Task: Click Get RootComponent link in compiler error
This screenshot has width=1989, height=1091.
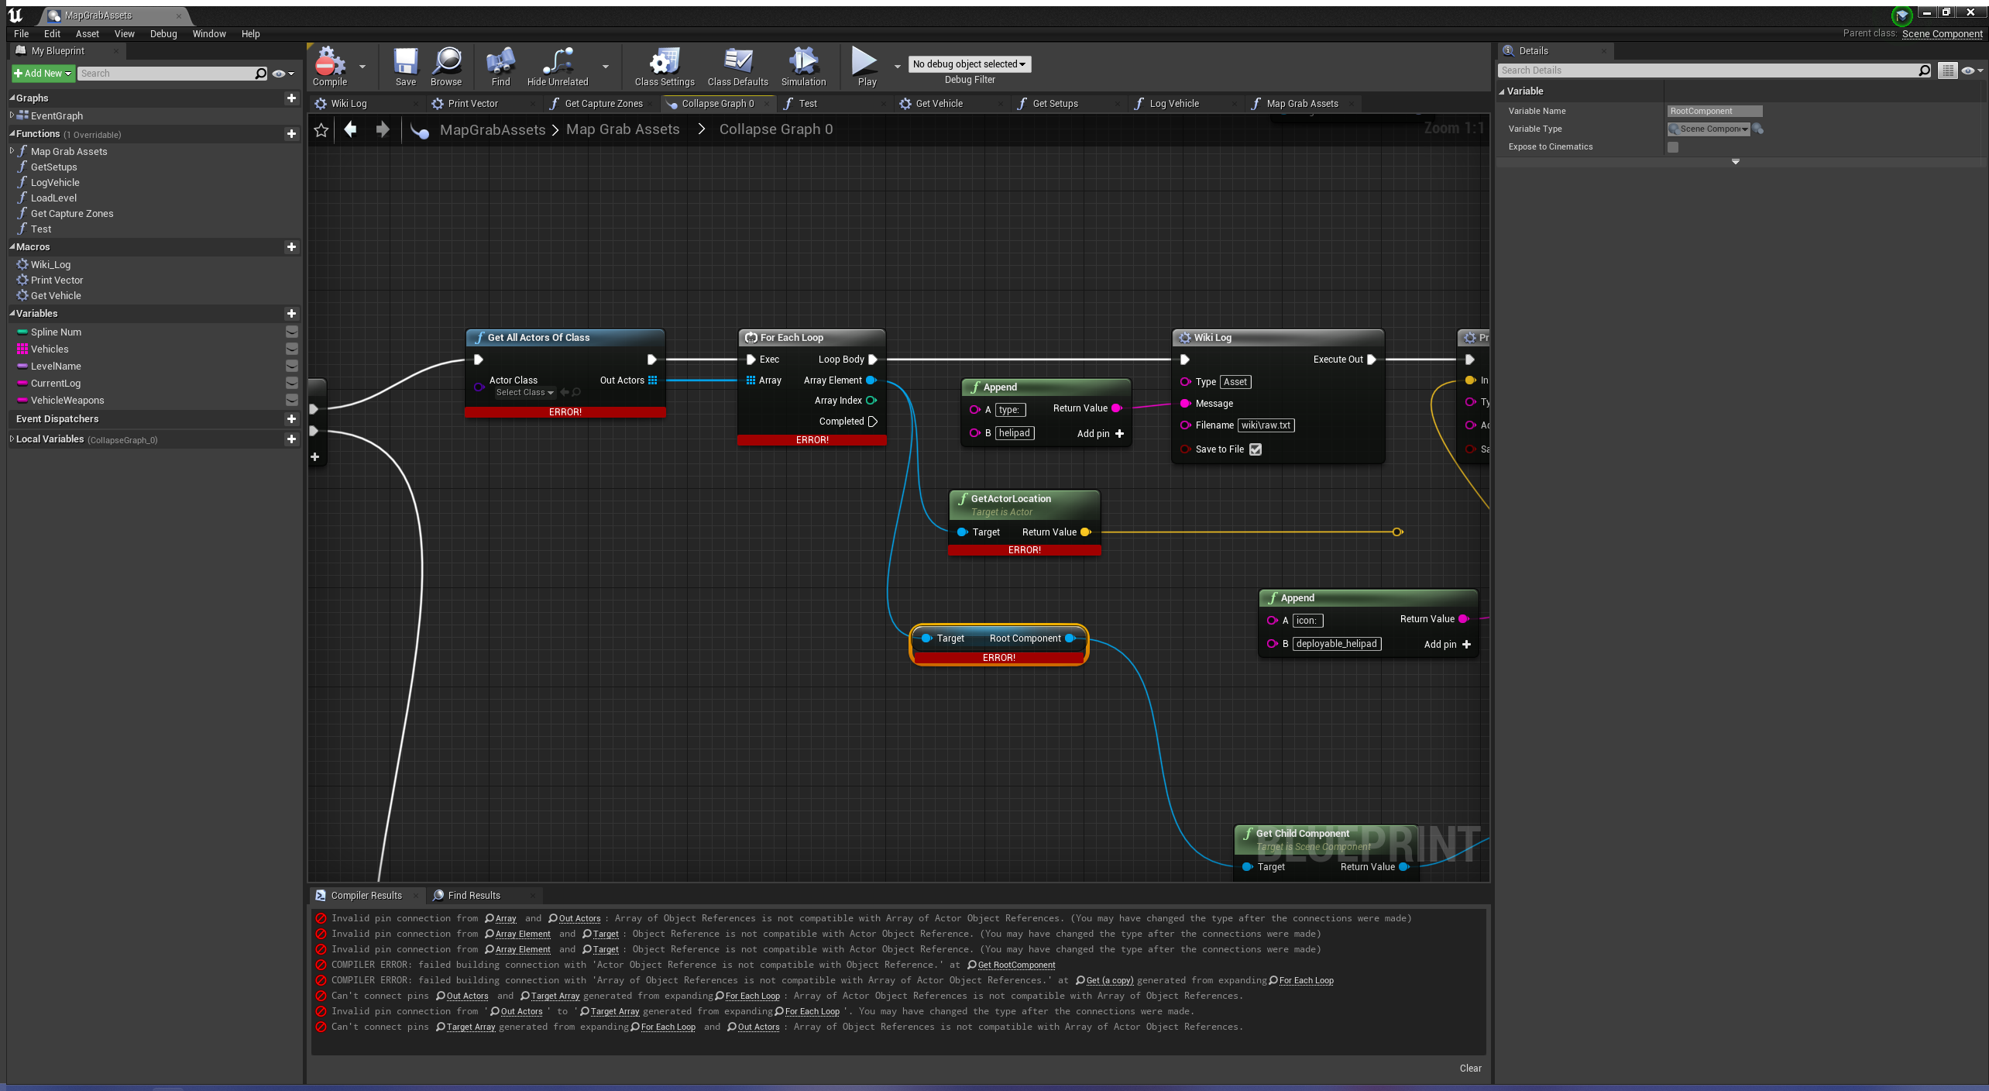Action: click(x=1015, y=965)
